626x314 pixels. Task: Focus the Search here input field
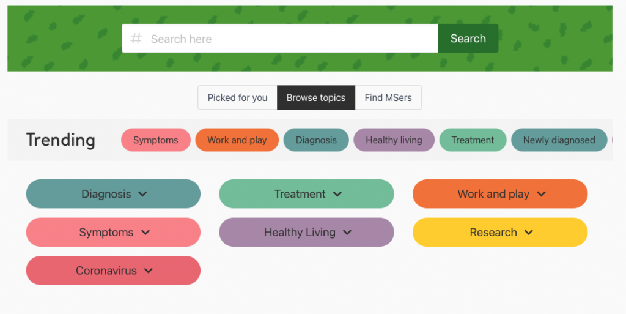pos(280,39)
